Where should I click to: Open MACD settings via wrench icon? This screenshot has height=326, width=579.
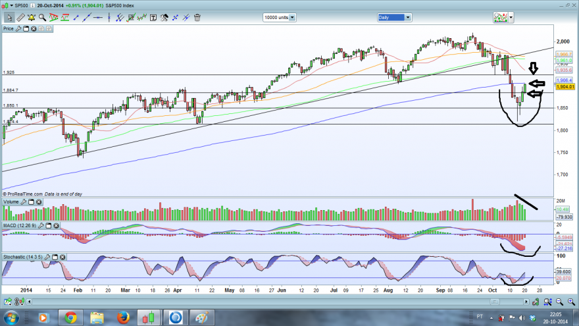pyautogui.click(x=41, y=225)
